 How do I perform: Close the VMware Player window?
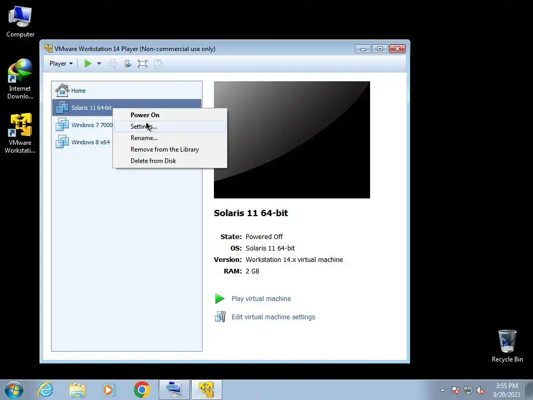[x=397, y=49]
